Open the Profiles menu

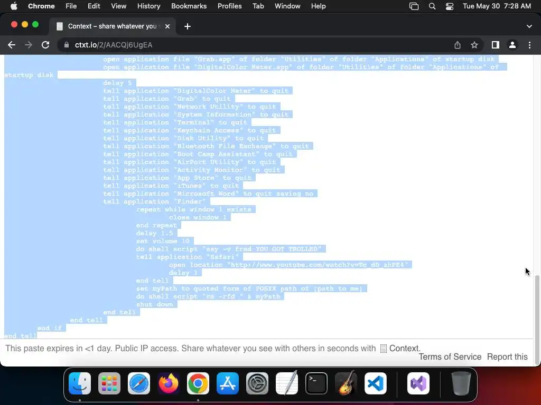(x=229, y=6)
